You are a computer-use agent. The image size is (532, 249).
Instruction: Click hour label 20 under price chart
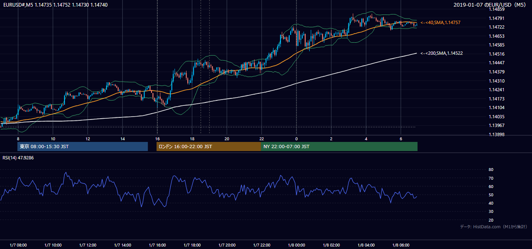tap(227, 139)
